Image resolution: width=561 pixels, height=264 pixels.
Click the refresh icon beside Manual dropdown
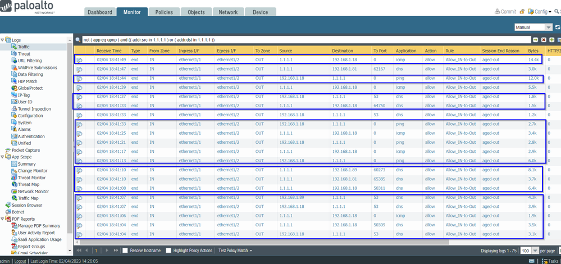click(557, 27)
